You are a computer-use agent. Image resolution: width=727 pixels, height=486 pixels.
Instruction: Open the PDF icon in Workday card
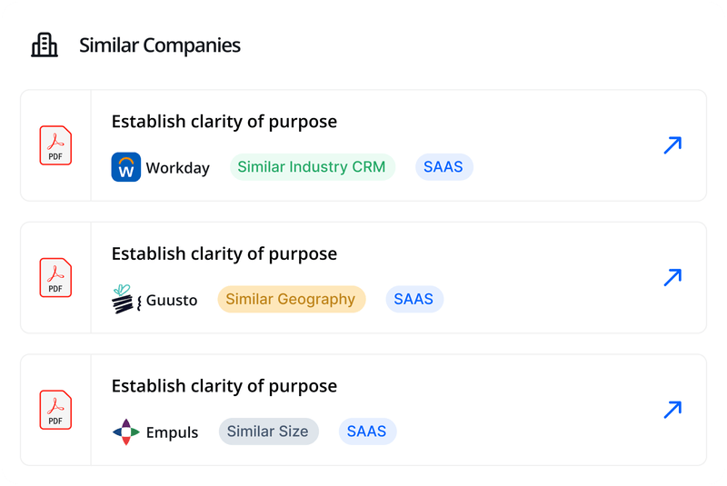tap(55, 145)
